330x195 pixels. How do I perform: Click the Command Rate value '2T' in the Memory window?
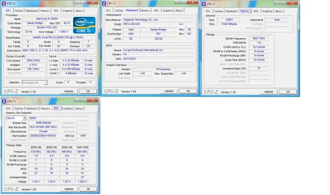[x=259, y=68]
